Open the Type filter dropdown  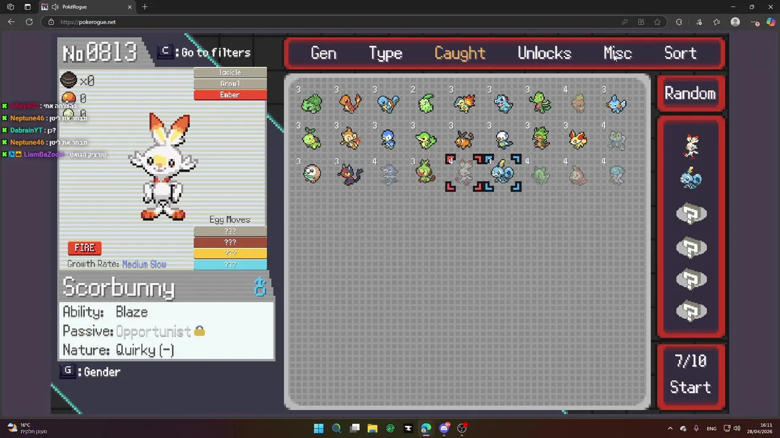click(385, 53)
